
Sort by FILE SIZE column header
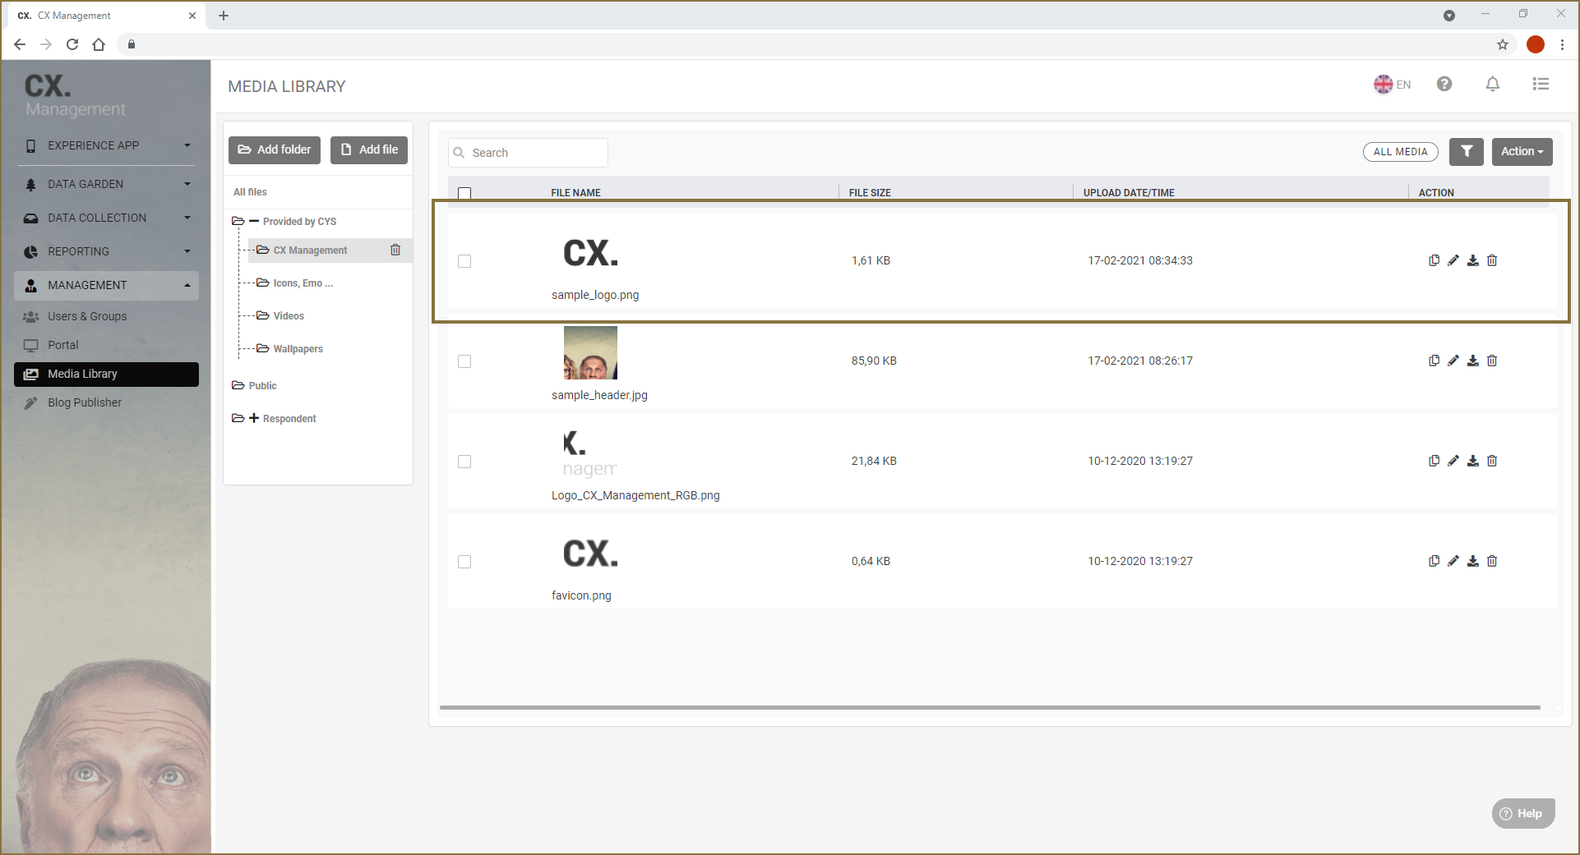[x=870, y=193]
